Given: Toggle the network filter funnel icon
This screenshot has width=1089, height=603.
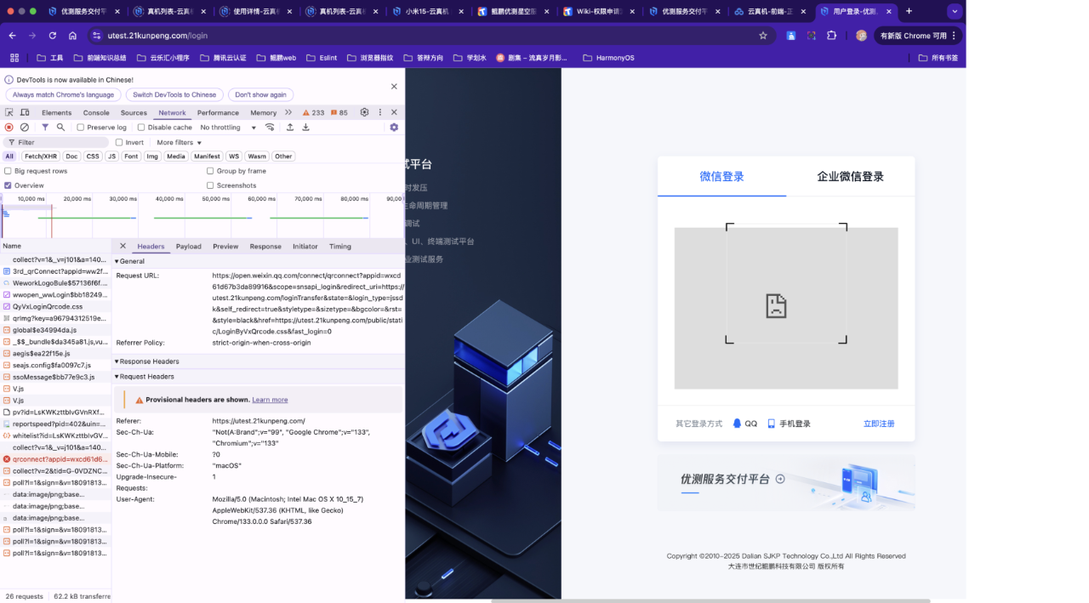Looking at the screenshot, I should pyautogui.click(x=45, y=128).
